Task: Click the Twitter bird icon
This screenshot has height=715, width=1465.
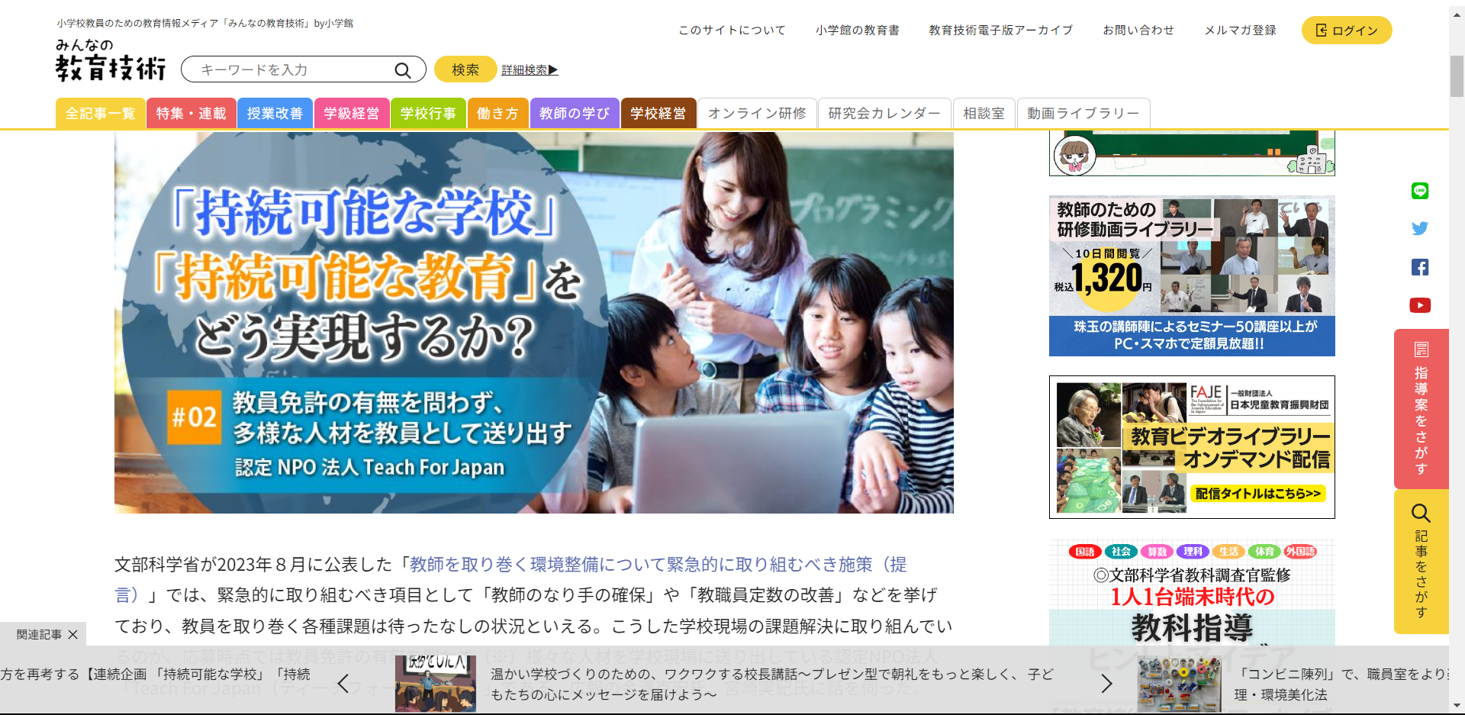Action: pyautogui.click(x=1420, y=228)
